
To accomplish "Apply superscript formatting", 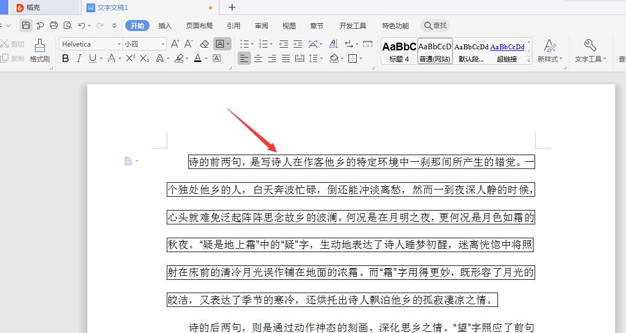I will coord(129,58).
